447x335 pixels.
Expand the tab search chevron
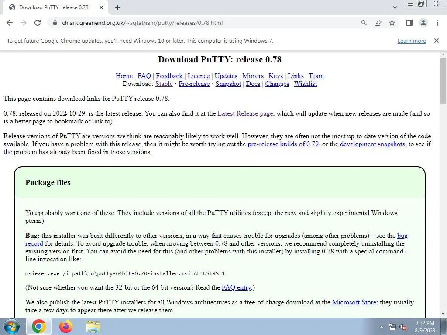[x=395, y=7]
